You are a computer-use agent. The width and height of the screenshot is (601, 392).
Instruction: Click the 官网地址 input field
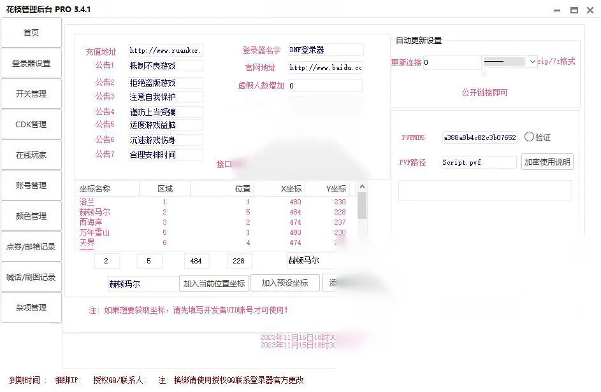[326, 67]
